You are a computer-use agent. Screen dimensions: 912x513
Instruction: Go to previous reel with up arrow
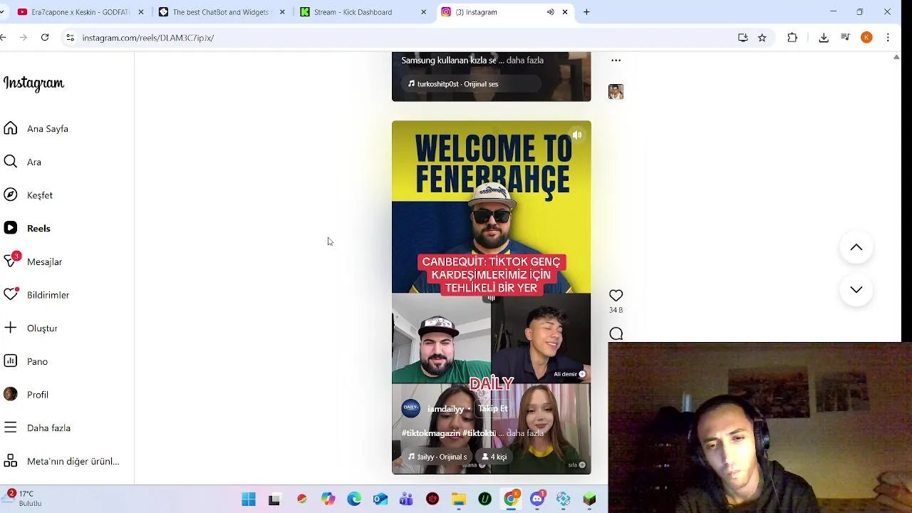tap(856, 247)
